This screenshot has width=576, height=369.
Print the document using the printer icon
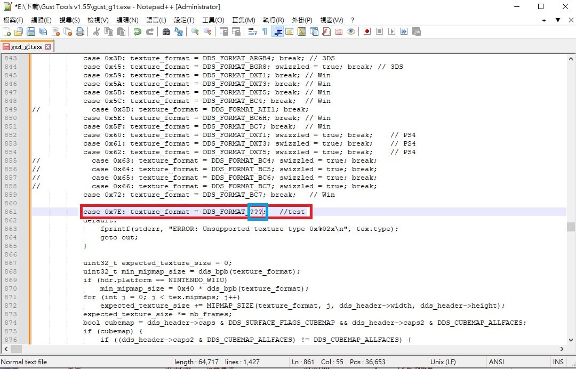click(79, 31)
